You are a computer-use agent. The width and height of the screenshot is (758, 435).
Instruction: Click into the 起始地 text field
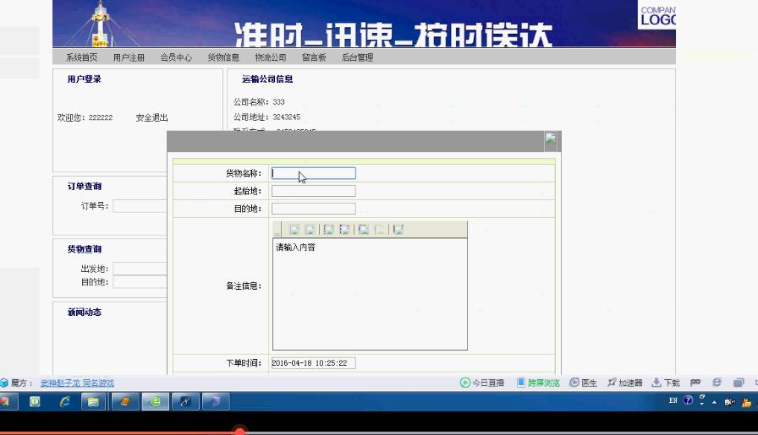313,191
